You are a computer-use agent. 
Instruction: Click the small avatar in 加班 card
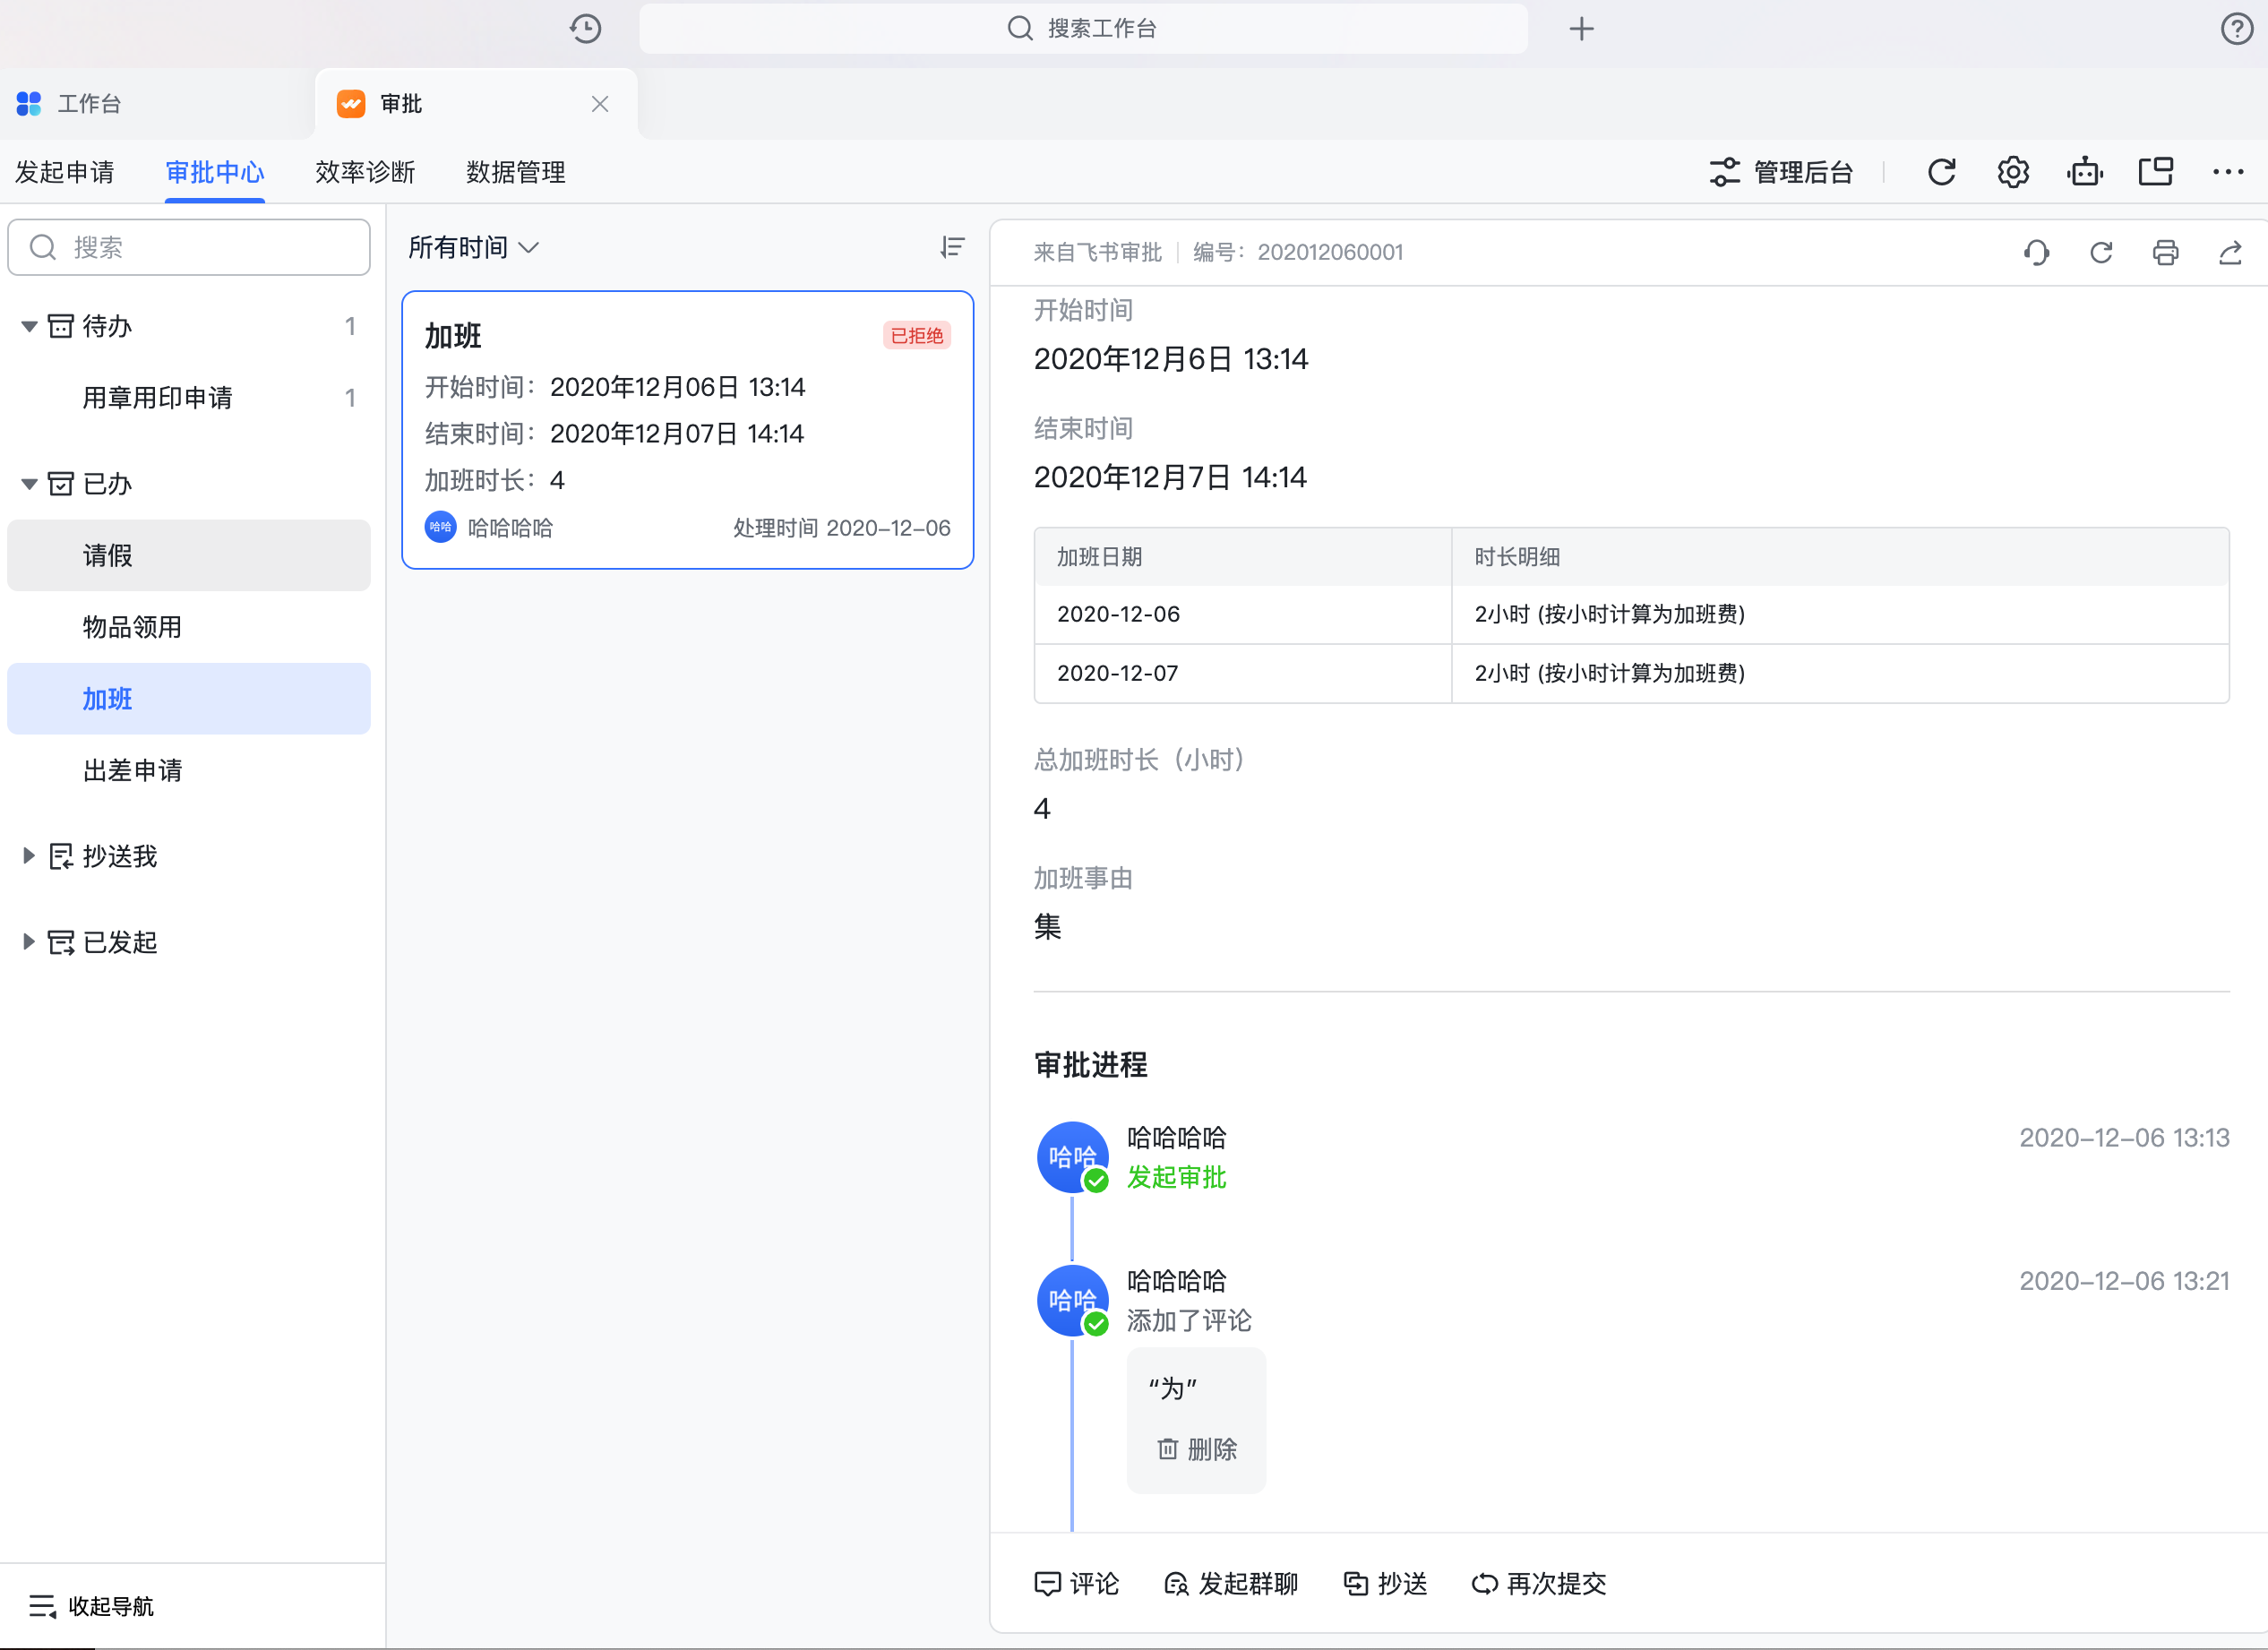point(440,527)
